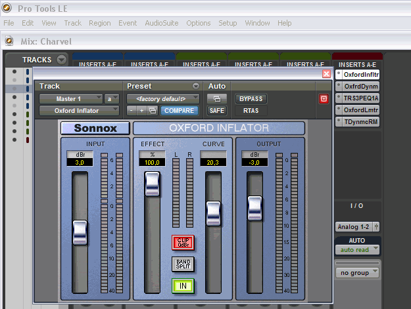Click the TRS3PEQ1A insert bypass dot
Viewport: 411px width, 309px height.
pyautogui.click(x=339, y=97)
